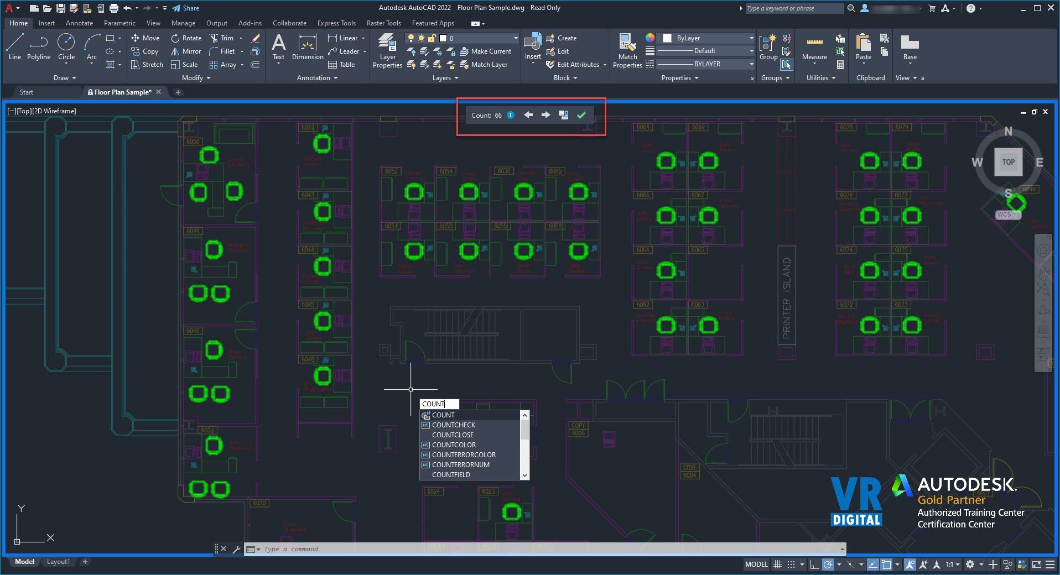Toggle polar tracking in status bar
This screenshot has width=1060, height=575.
(828, 564)
